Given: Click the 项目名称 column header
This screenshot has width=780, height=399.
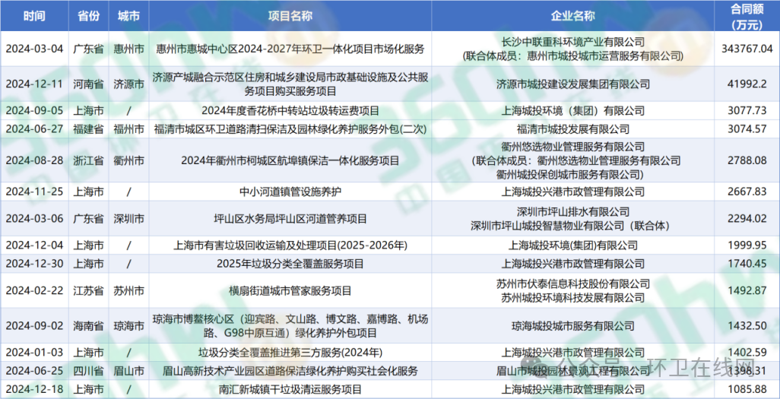Looking at the screenshot, I should coord(290,16).
